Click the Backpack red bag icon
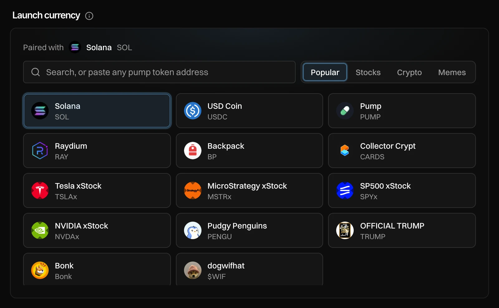The image size is (499, 308). tap(193, 151)
